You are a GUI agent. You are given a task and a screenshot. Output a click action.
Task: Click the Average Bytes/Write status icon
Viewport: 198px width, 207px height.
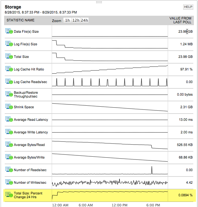[9, 157]
